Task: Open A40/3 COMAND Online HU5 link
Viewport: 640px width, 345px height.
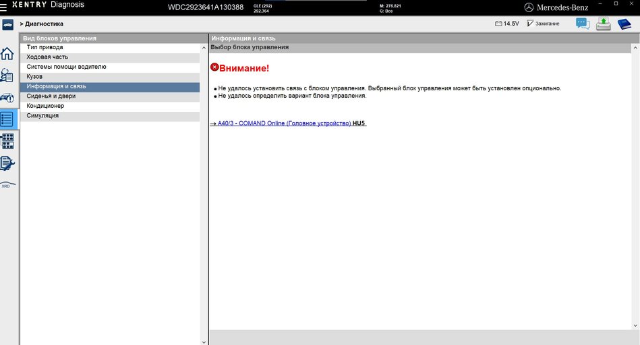Action: point(288,123)
